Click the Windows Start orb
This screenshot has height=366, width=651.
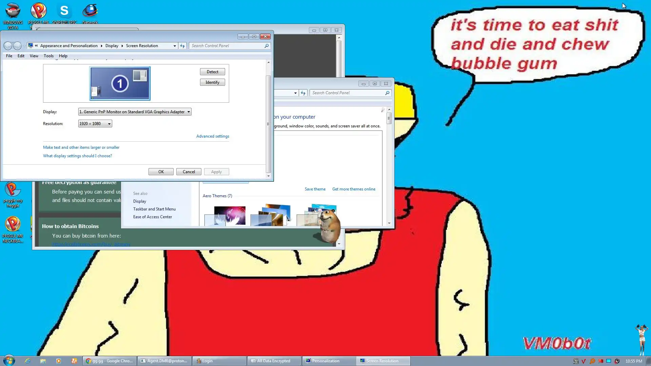[x=9, y=360]
